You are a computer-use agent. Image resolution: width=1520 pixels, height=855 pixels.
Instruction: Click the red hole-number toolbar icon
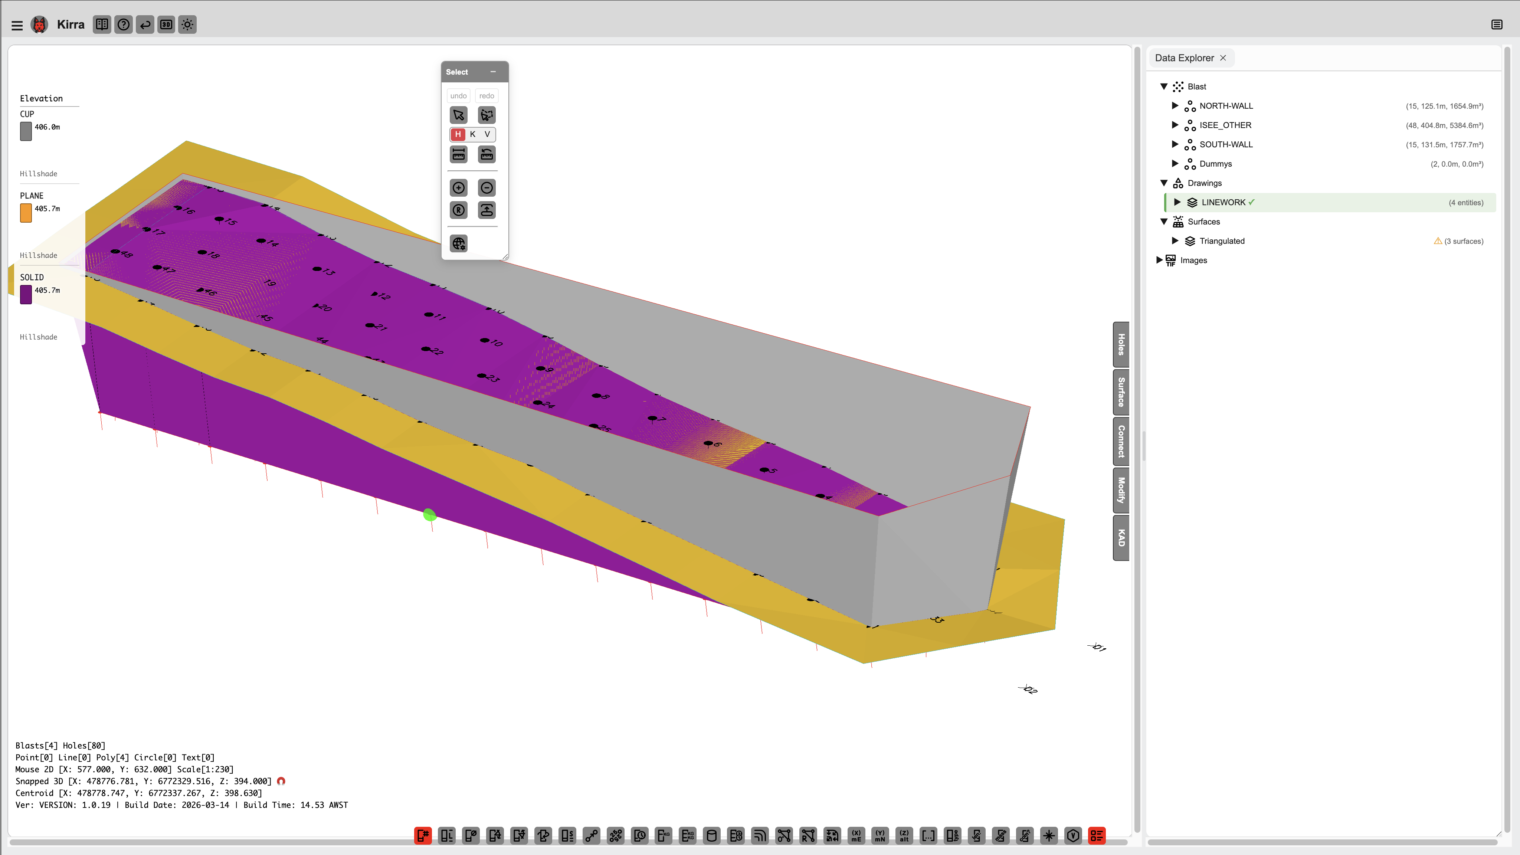click(x=423, y=836)
